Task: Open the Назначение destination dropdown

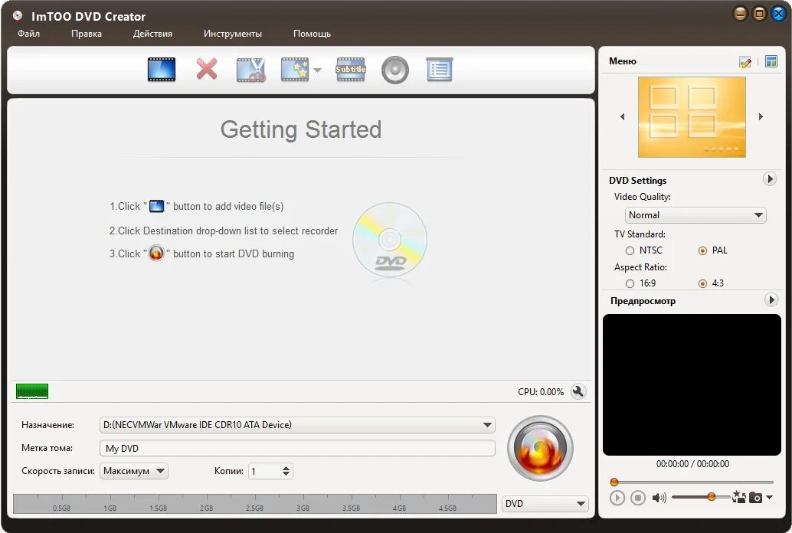Action: (x=297, y=425)
